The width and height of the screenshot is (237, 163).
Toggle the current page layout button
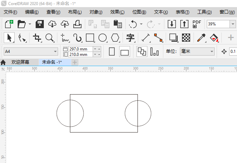[x=154, y=52]
